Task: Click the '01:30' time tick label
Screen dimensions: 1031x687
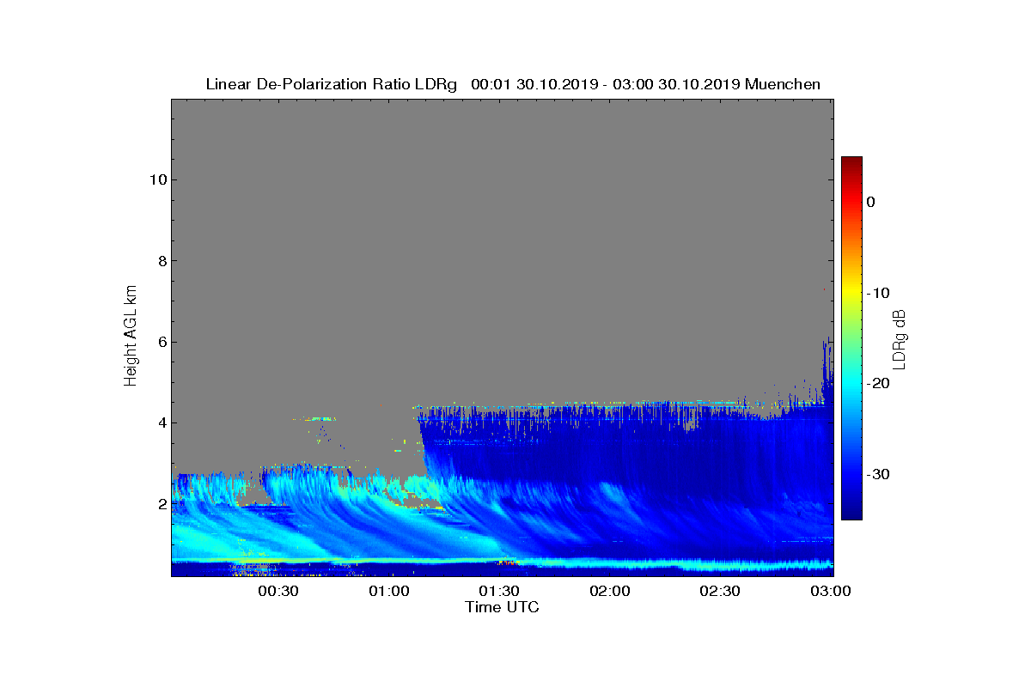Action: tap(500, 592)
